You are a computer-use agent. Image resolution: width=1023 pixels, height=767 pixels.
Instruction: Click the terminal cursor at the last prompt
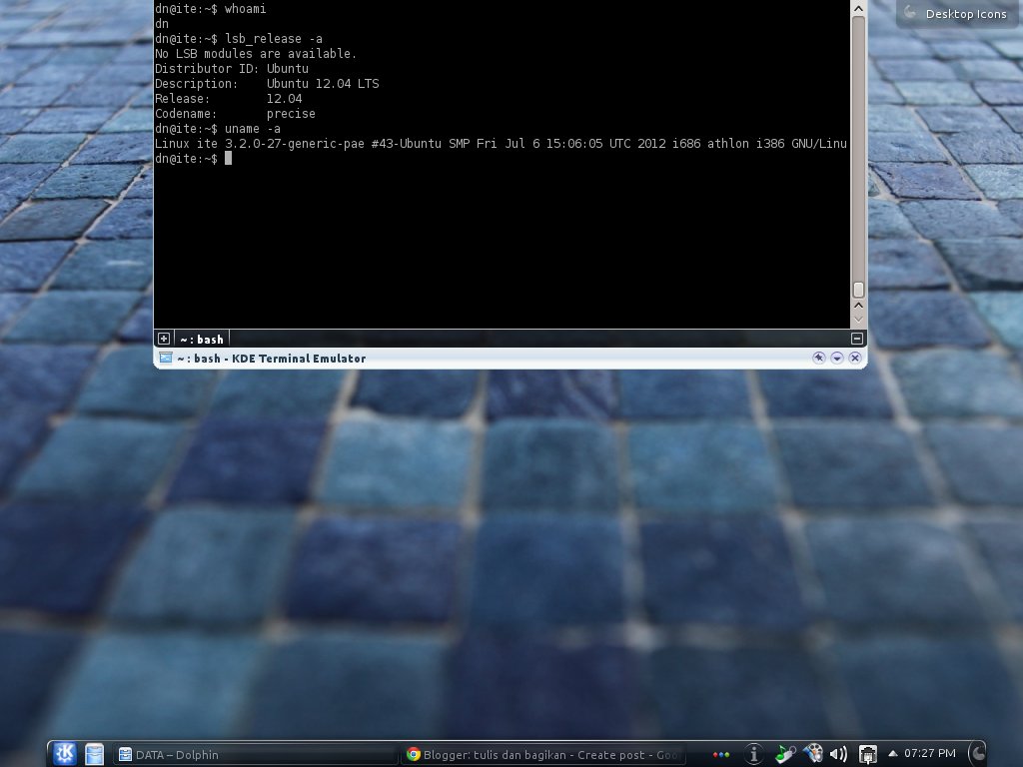pos(229,159)
